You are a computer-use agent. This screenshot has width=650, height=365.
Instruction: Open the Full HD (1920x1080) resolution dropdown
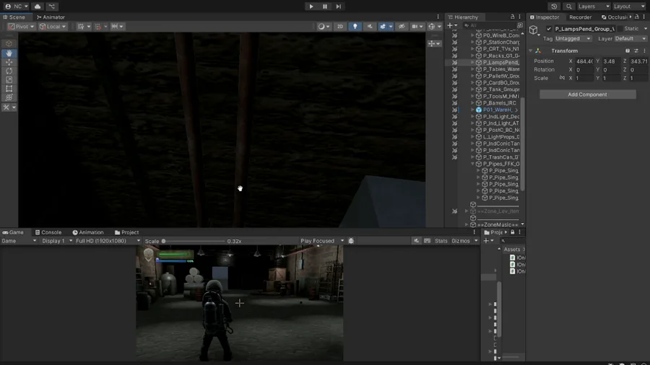pos(108,241)
